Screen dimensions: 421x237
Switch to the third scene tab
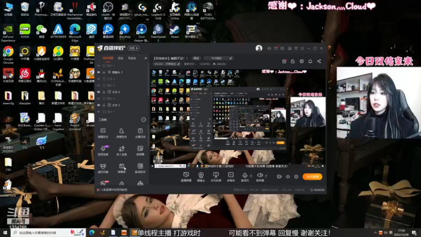(132, 58)
